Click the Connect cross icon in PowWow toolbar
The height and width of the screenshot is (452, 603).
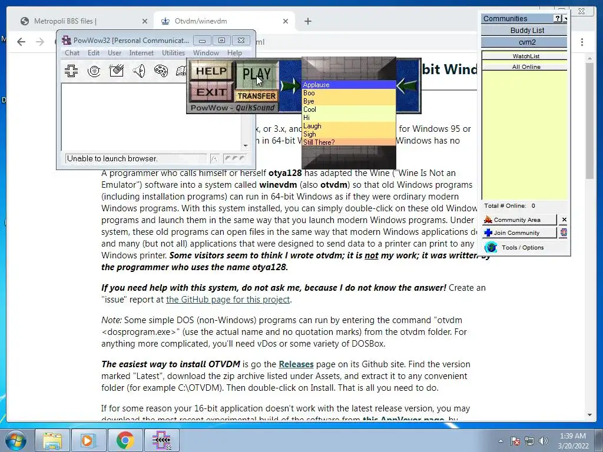tap(71, 71)
